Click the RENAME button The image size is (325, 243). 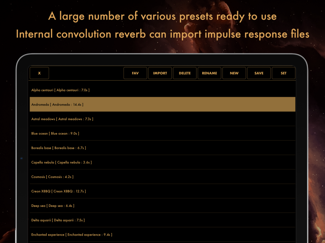click(x=209, y=73)
